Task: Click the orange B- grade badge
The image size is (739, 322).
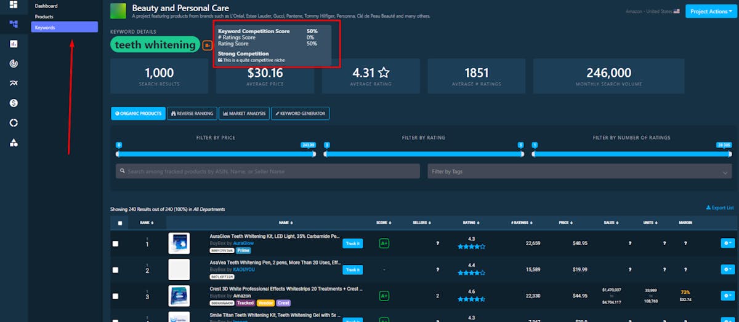Action: pyautogui.click(x=208, y=45)
